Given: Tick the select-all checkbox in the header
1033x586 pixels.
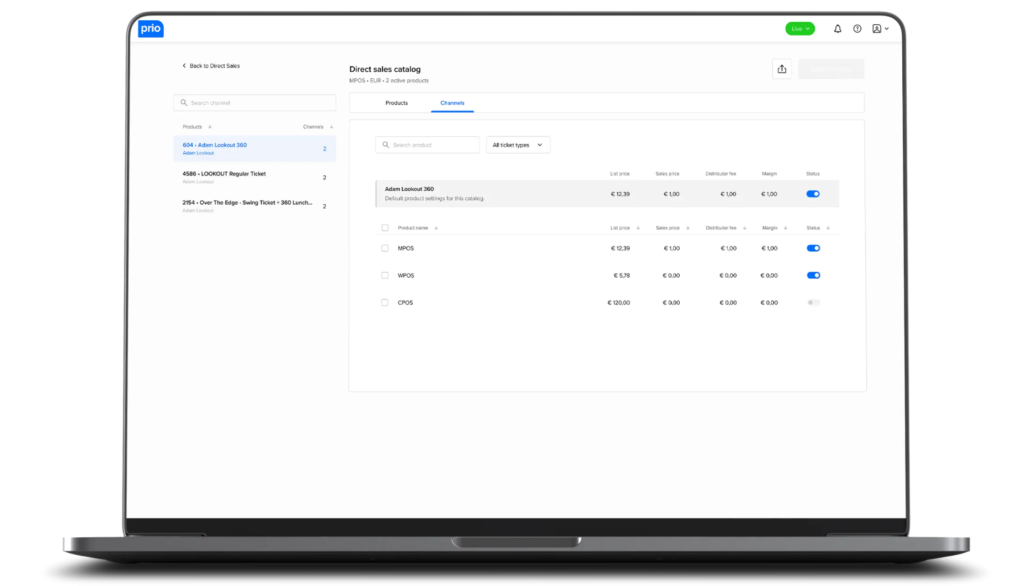Looking at the screenshot, I should coord(385,228).
